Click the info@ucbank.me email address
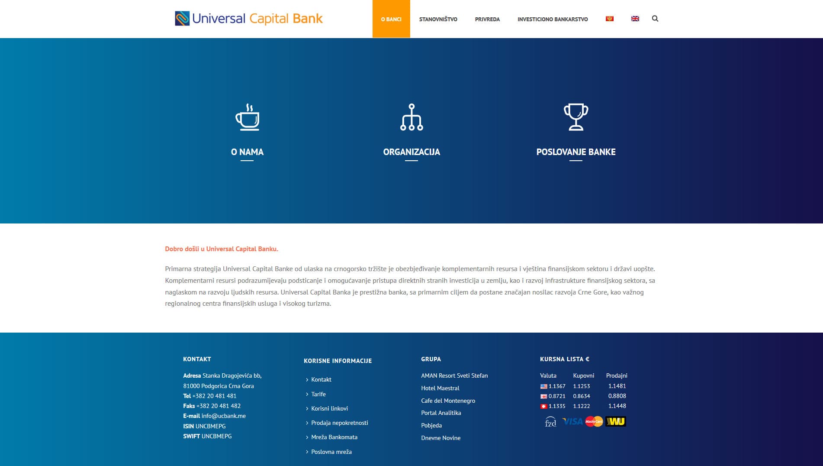 click(223, 416)
